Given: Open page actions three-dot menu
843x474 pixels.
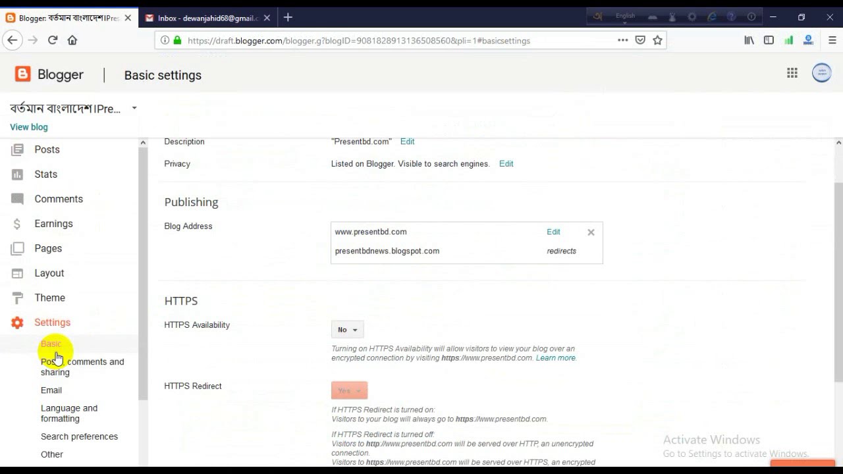Looking at the screenshot, I should point(622,40).
